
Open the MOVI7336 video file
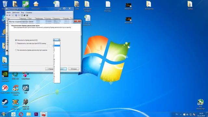pyautogui.click(x=128, y=20)
